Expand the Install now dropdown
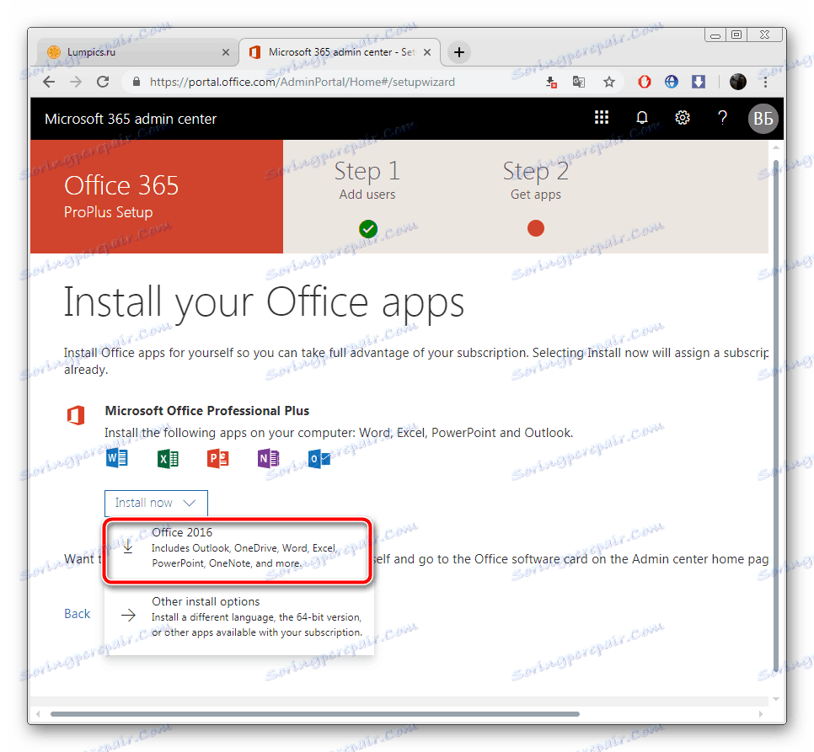Image resolution: width=814 pixels, height=752 pixels. pos(156,503)
